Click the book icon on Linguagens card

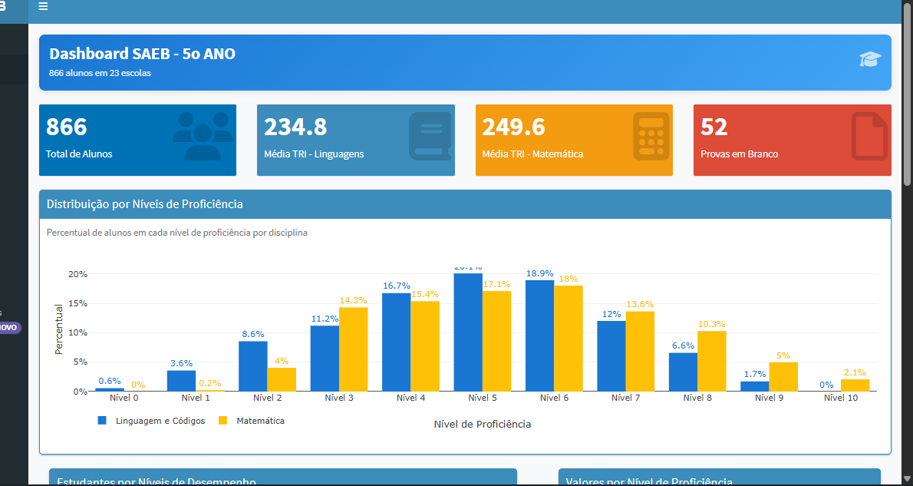click(430, 137)
